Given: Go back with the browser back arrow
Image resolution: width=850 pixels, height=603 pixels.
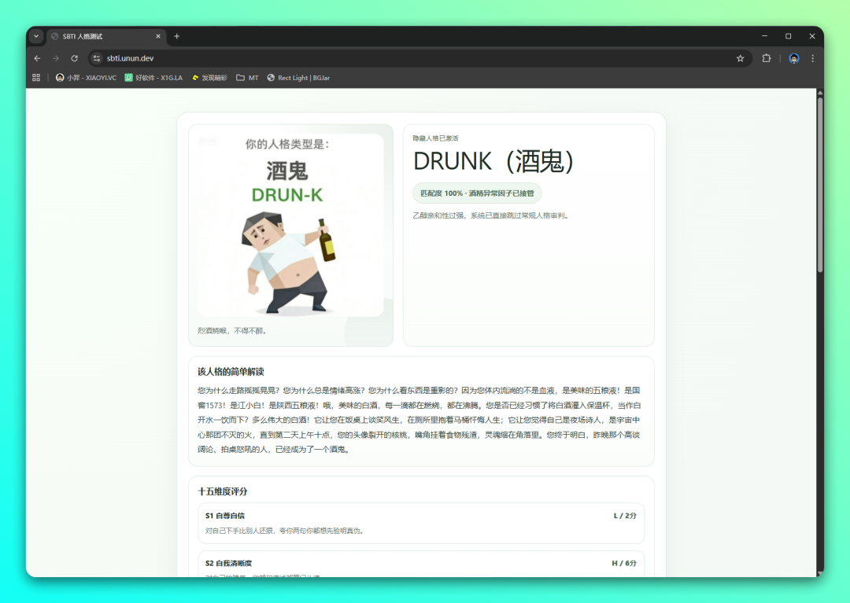Looking at the screenshot, I should click(x=38, y=58).
